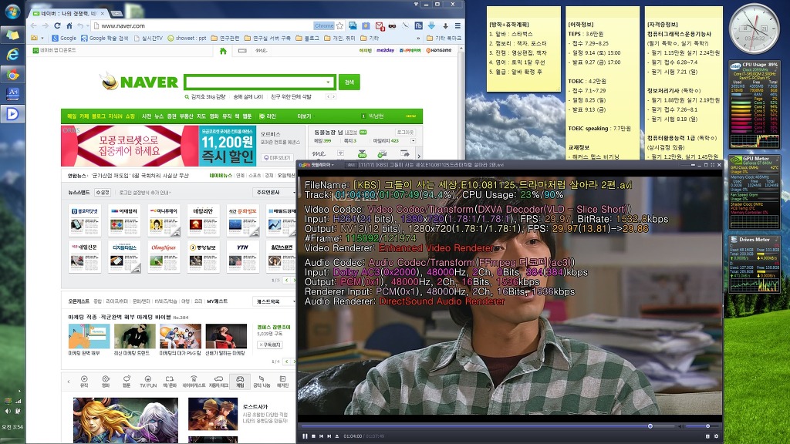The height and width of the screenshot is (444, 790).
Task: Click the ON toggle beside 내정보
Action: 363,133
